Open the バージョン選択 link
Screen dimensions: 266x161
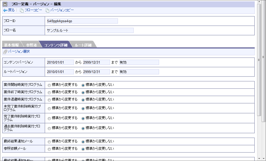[x=19, y=51]
